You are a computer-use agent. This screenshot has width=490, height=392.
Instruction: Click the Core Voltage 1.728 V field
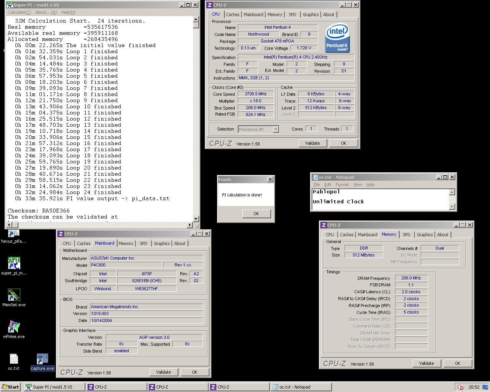(x=304, y=48)
